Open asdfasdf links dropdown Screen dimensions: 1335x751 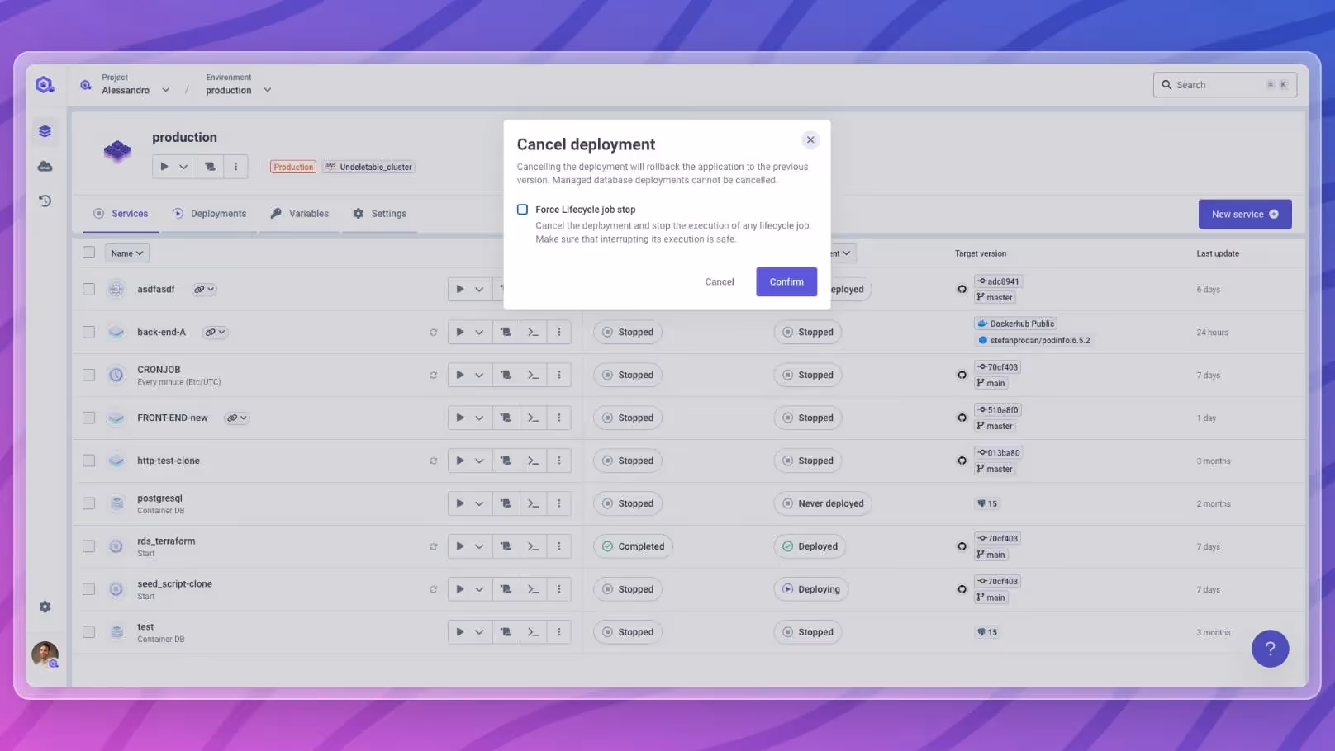click(x=204, y=290)
